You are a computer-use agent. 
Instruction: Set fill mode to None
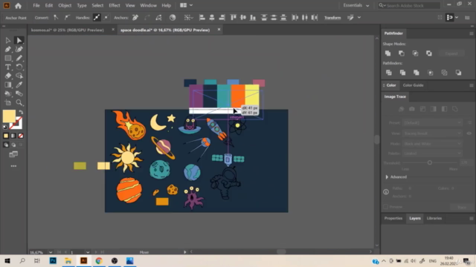pyautogui.click(x=21, y=136)
